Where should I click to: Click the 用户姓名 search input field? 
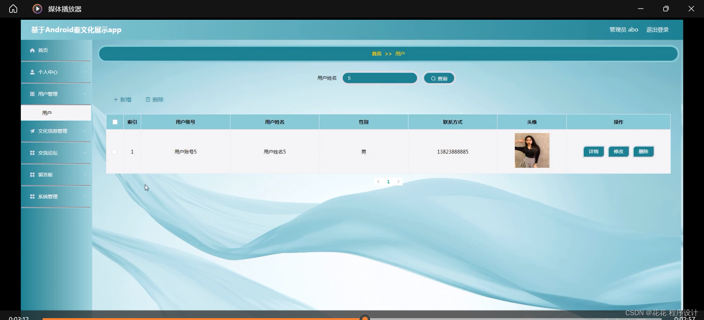380,78
